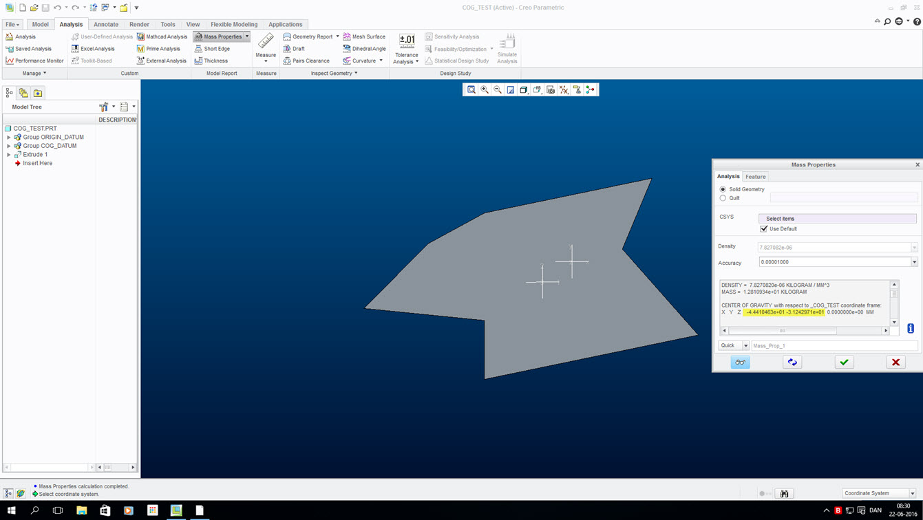Click the Repaint icon in graphics toolbar
This screenshot has width=923, height=520.
(x=511, y=89)
